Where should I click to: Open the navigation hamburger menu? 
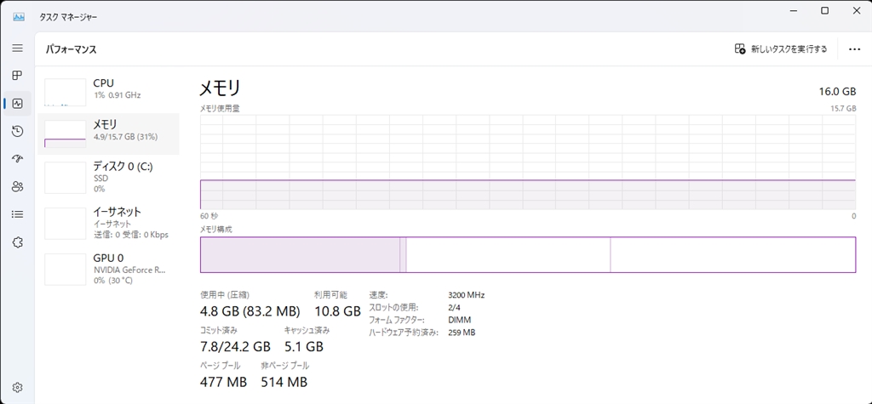pyautogui.click(x=17, y=48)
